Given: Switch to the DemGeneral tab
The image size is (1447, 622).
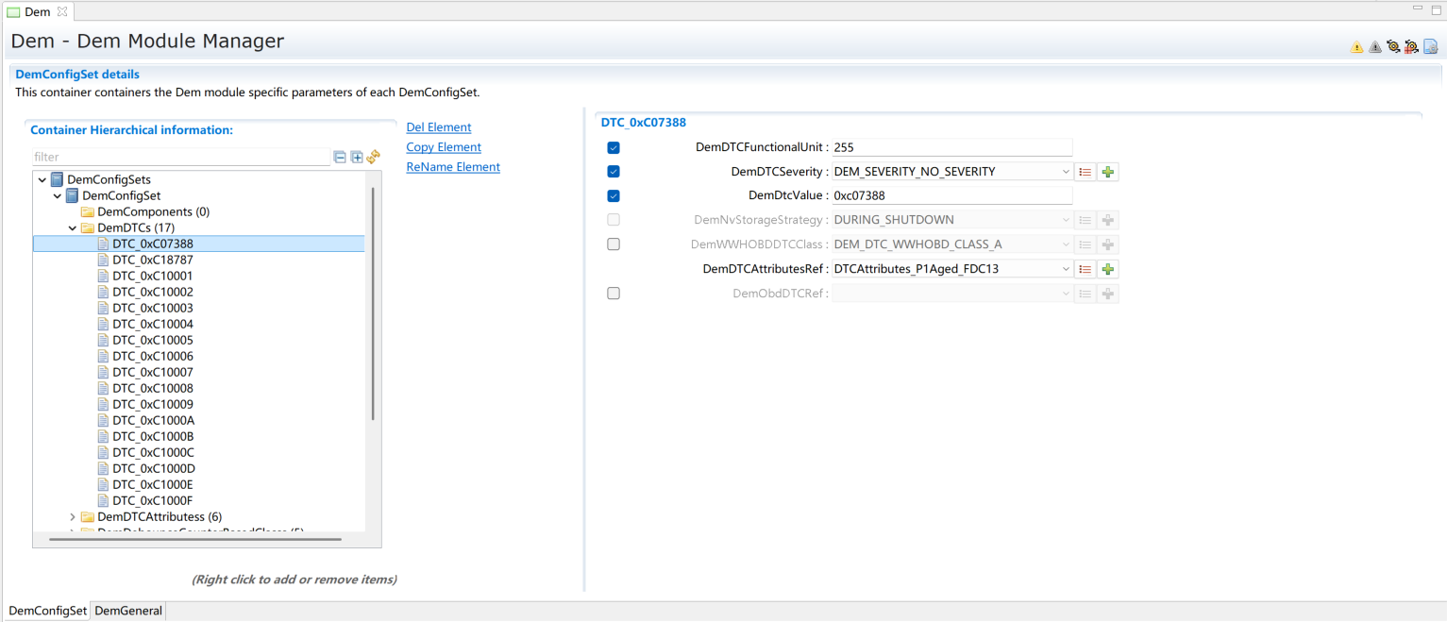Looking at the screenshot, I should click(128, 611).
